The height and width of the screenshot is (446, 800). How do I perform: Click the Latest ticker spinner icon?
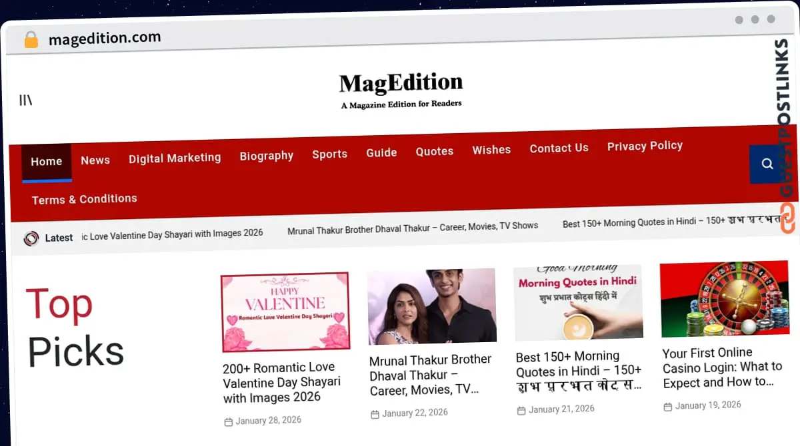(31, 238)
